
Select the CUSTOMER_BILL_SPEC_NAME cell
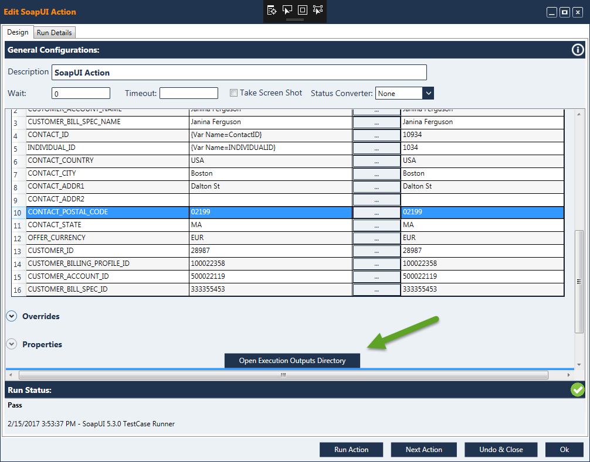click(107, 122)
